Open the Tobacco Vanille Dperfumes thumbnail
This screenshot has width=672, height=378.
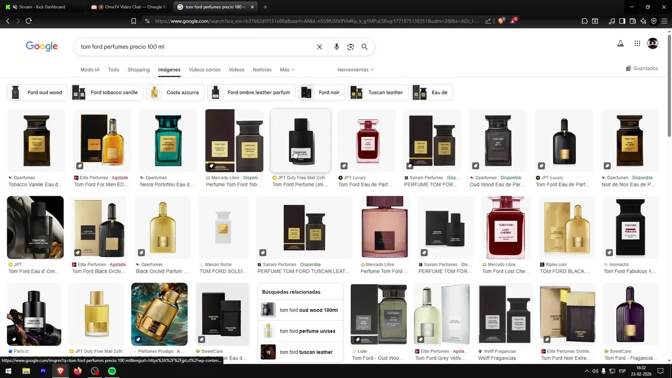click(x=36, y=141)
